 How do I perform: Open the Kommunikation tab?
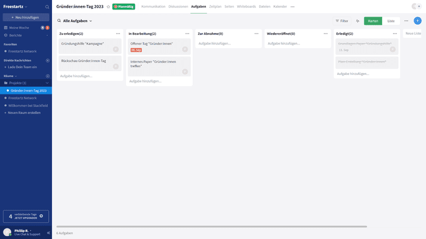click(x=153, y=6)
